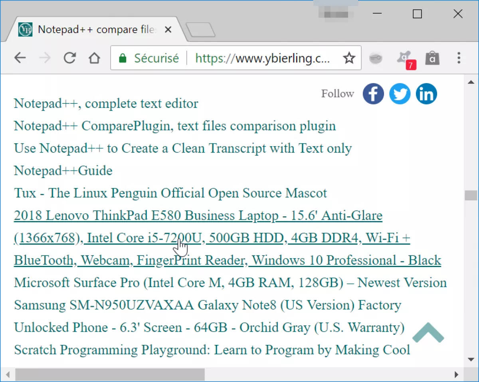The width and height of the screenshot is (479, 382).
Task: Go back to the previous page
Action: pyautogui.click(x=20, y=58)
